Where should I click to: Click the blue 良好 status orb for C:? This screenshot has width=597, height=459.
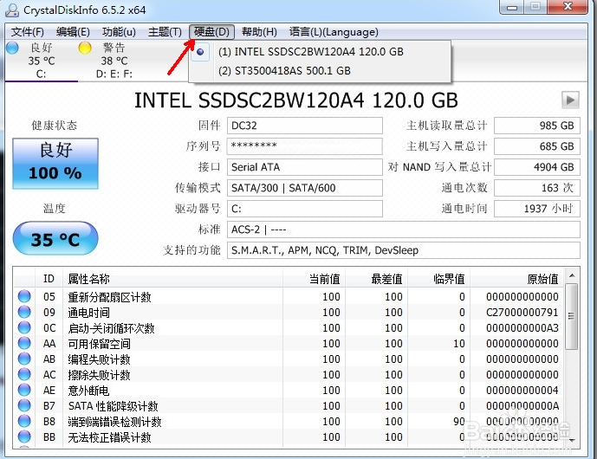coord(12,48)
